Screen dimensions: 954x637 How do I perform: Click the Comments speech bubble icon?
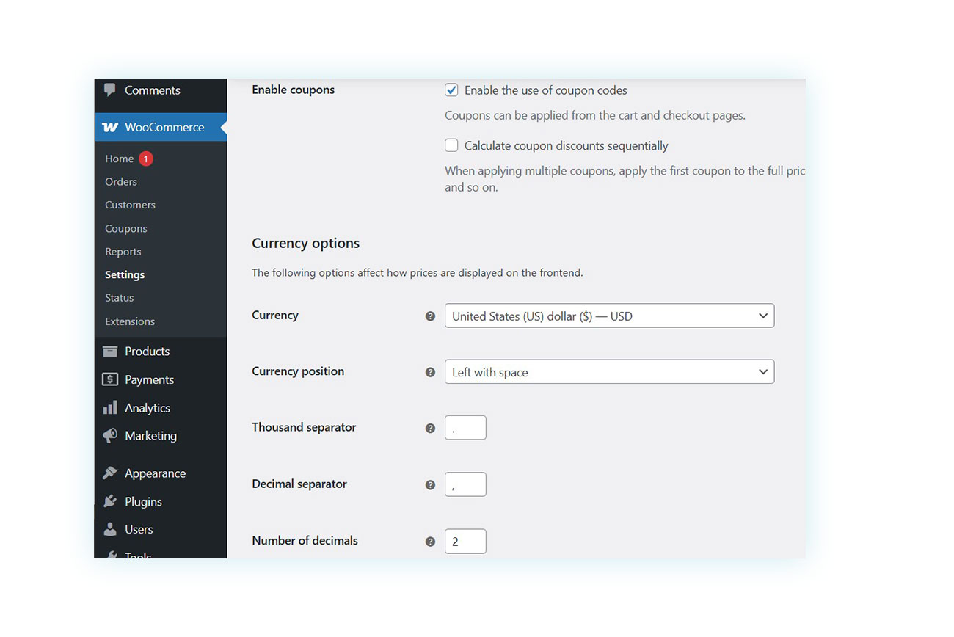[110, 90]
